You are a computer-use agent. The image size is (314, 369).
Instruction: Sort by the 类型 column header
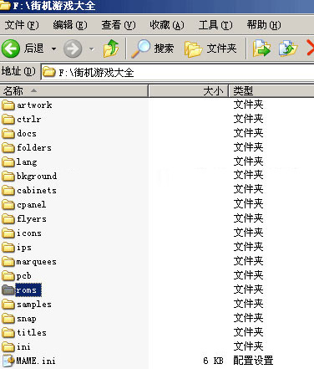tap(271, 91)
